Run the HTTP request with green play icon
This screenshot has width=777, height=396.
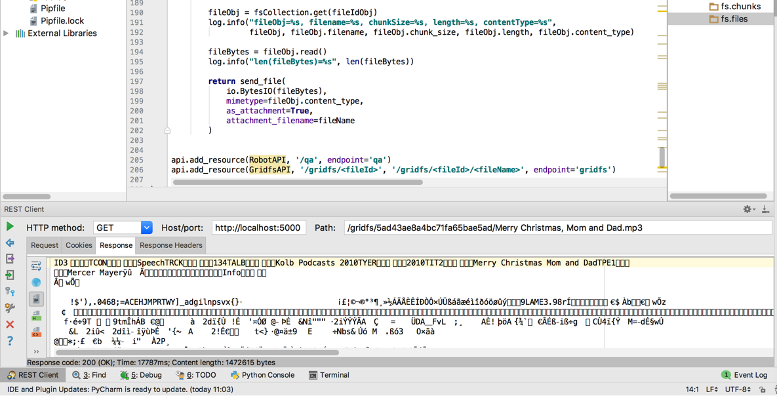[9, 226]
